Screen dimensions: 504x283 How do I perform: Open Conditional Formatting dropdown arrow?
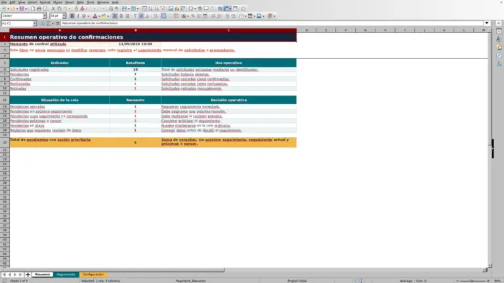[274, 16]
